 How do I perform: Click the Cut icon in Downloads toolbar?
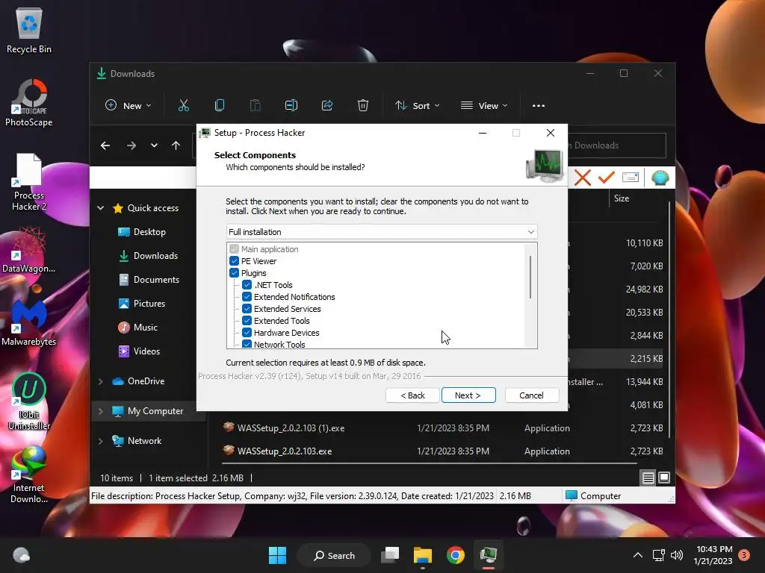click(184, 105)
